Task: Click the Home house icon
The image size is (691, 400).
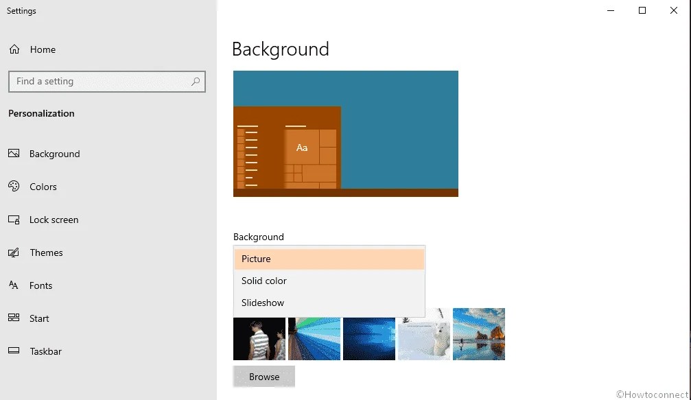Action: click(14, 49)
